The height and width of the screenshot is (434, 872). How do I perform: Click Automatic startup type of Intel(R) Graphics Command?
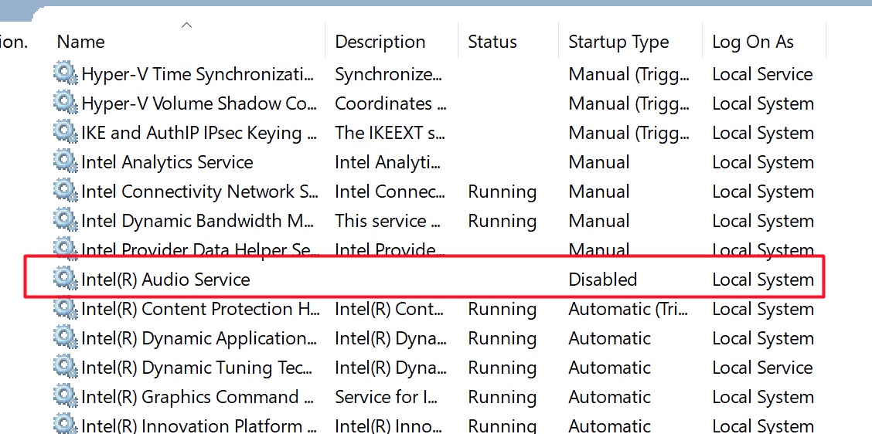click(609, 398)
